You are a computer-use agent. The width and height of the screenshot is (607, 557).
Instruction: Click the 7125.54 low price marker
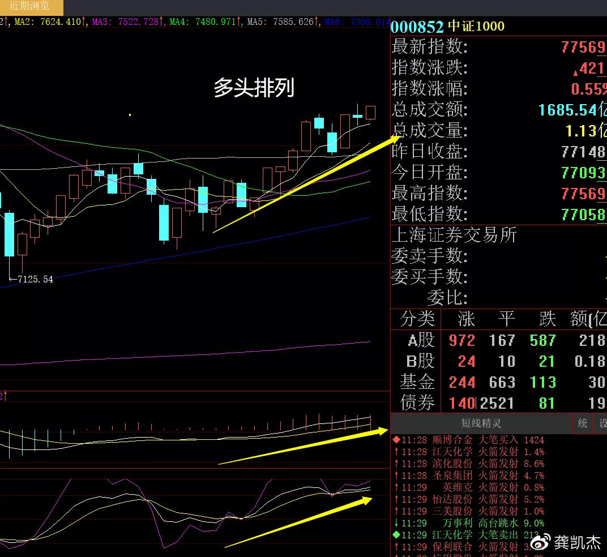(34, 279)
